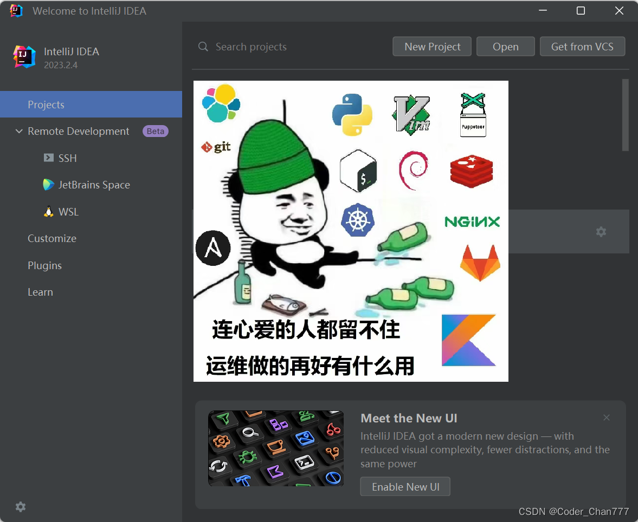The height and width of the screenshot is (522, 638).
Task: Click the Puppeteer logo in the image
Action: pos(473,115)
